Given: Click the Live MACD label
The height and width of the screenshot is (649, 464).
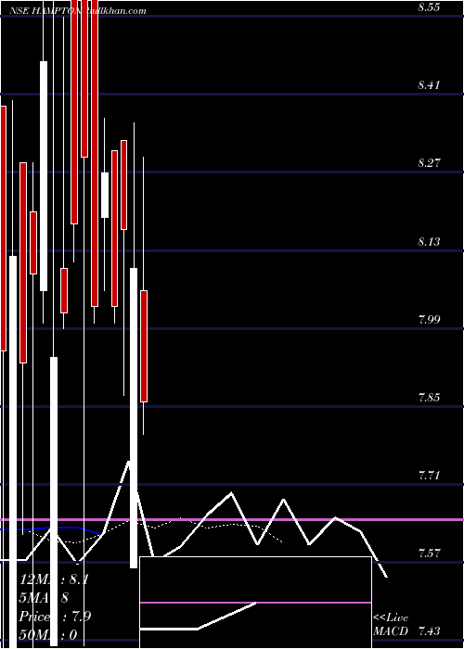Looking at the screenshot, I should [391, 624].
